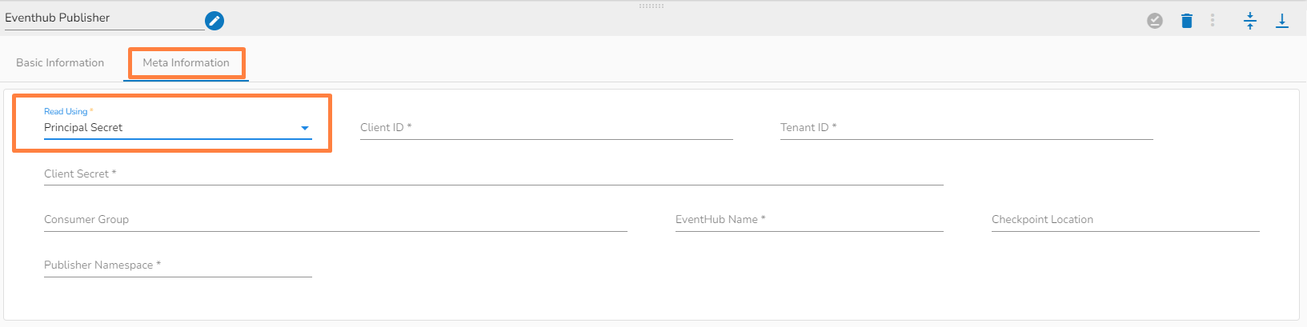Delete the component using the trash icon
Viewport: 1307px width, 327px height.
coord(1187,21)
